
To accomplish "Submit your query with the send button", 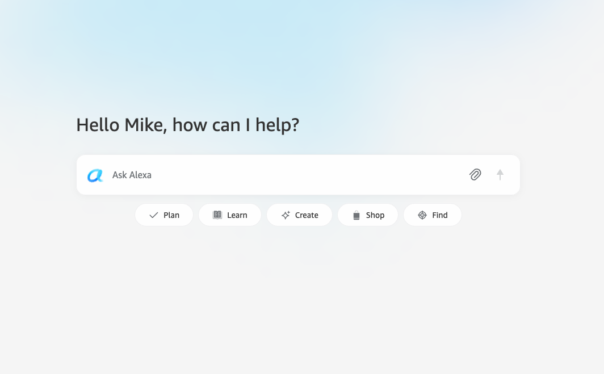I will [x=500, y=175].
